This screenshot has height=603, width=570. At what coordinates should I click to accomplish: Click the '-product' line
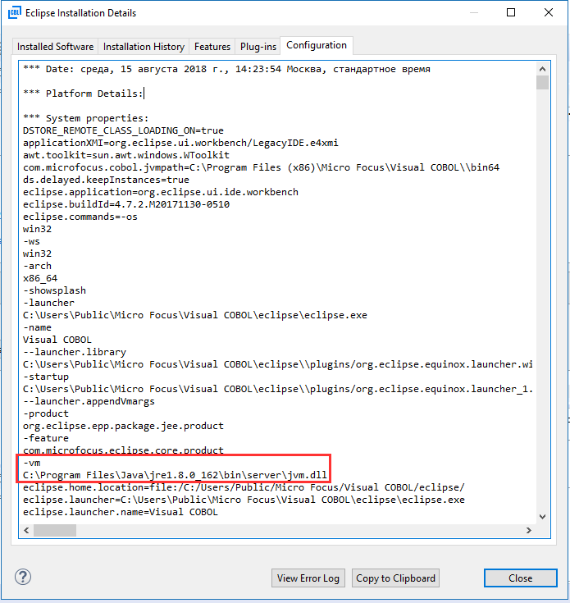click(46, 413)
